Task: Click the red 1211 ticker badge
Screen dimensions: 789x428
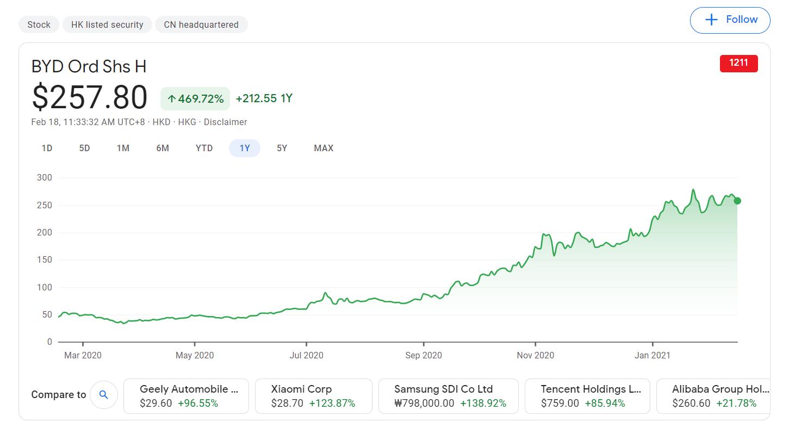Action: [x=738, y=63]
